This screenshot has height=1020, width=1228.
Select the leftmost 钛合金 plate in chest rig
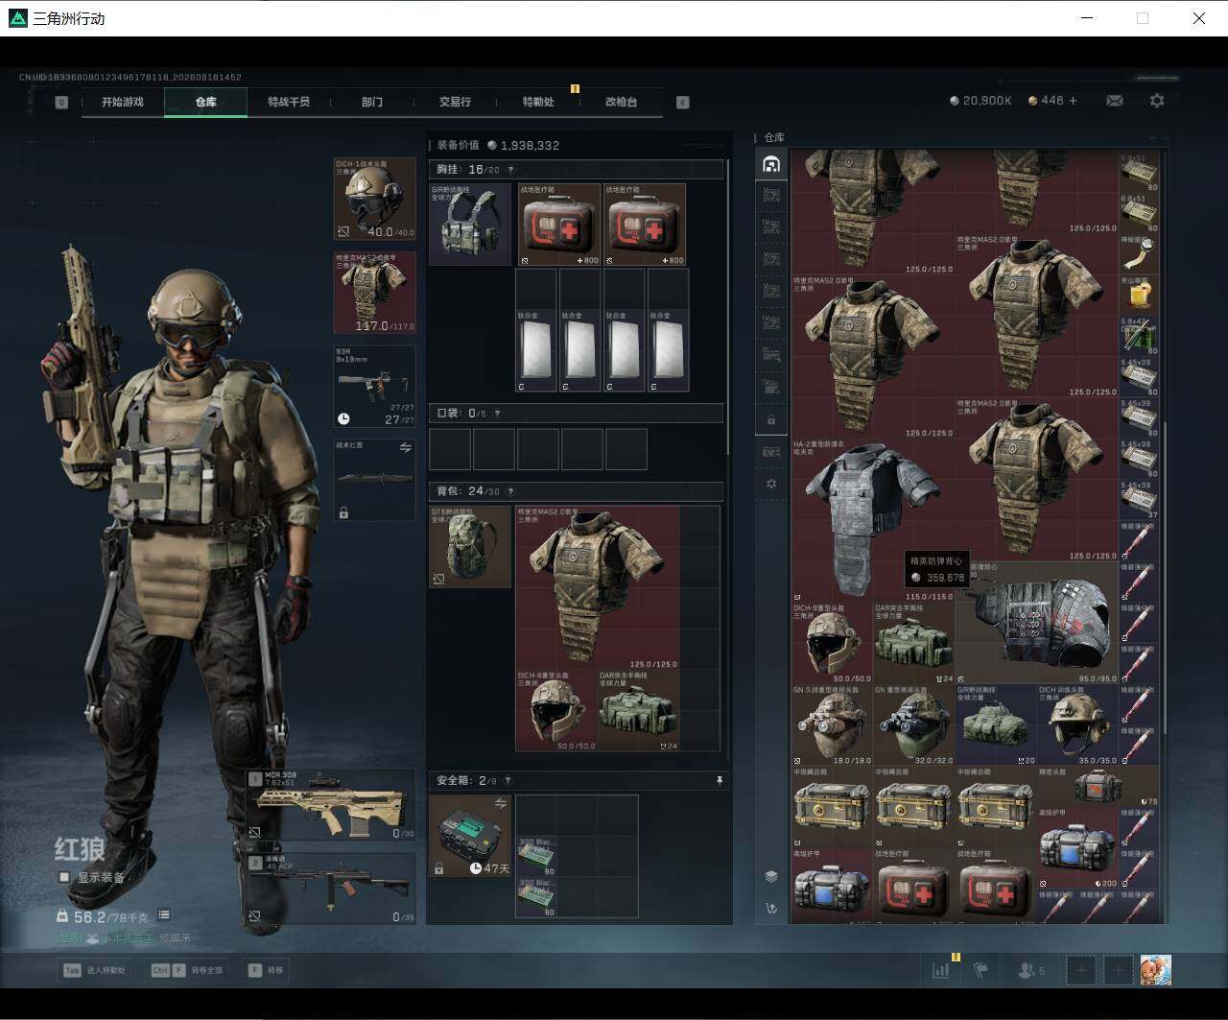tap(536, 350)
